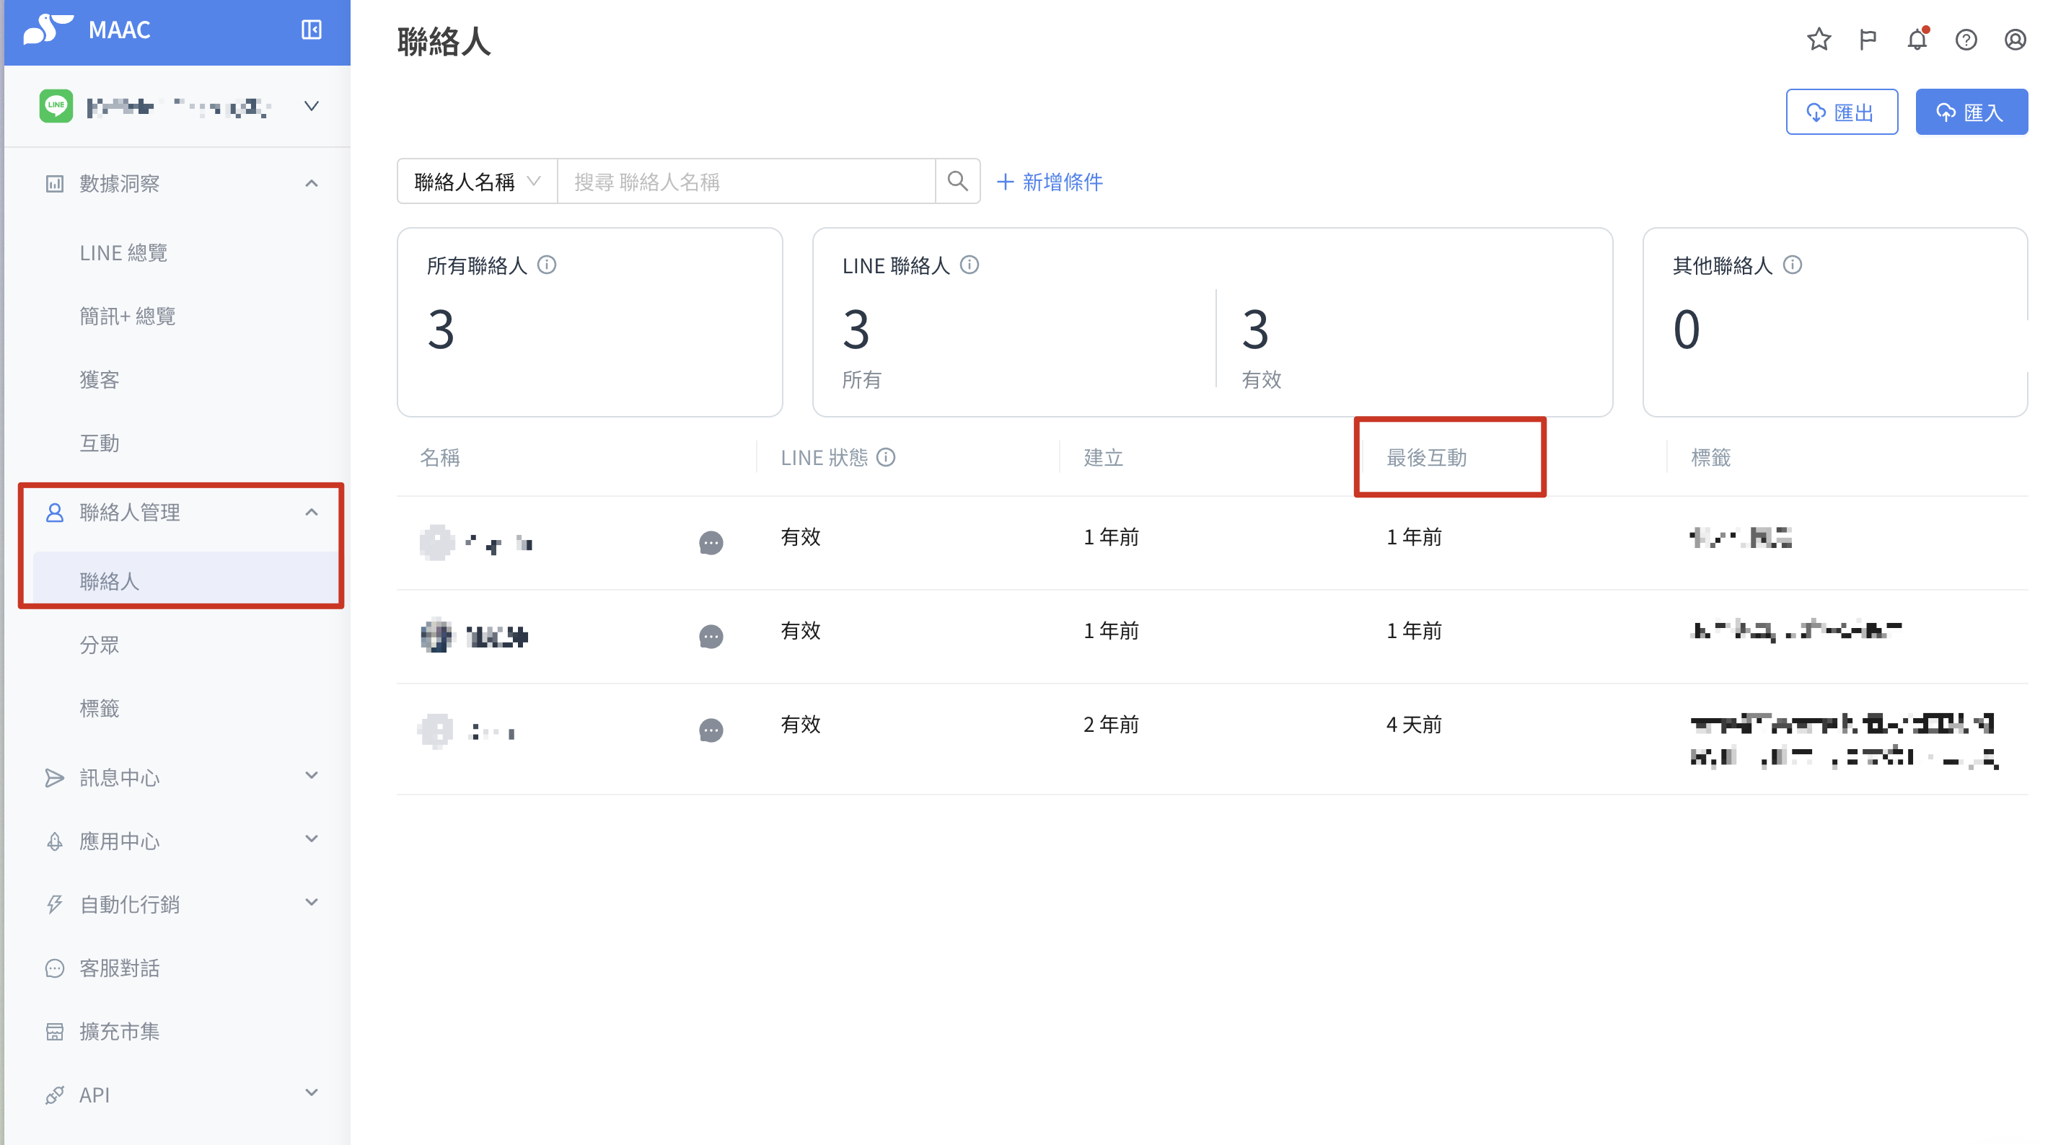Click the 新增條件 link
The height and width of the screenshot is (1145, 2066).
(x=1049, y=182)
